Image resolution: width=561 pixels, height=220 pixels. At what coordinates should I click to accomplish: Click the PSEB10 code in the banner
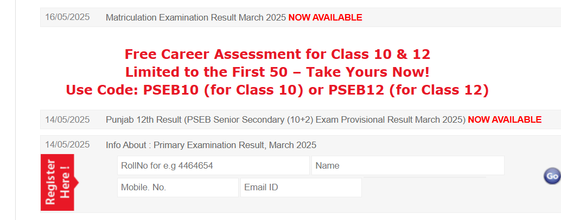click(171, 90)
